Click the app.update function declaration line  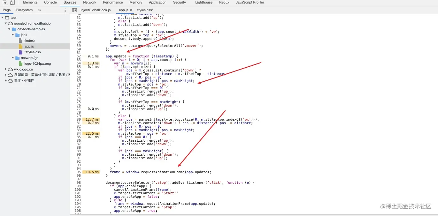pyautogui.click(x=142, y=56)
